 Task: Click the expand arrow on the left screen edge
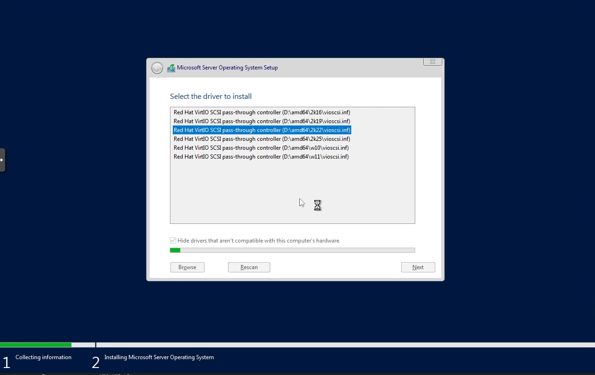tap(2, 160)
